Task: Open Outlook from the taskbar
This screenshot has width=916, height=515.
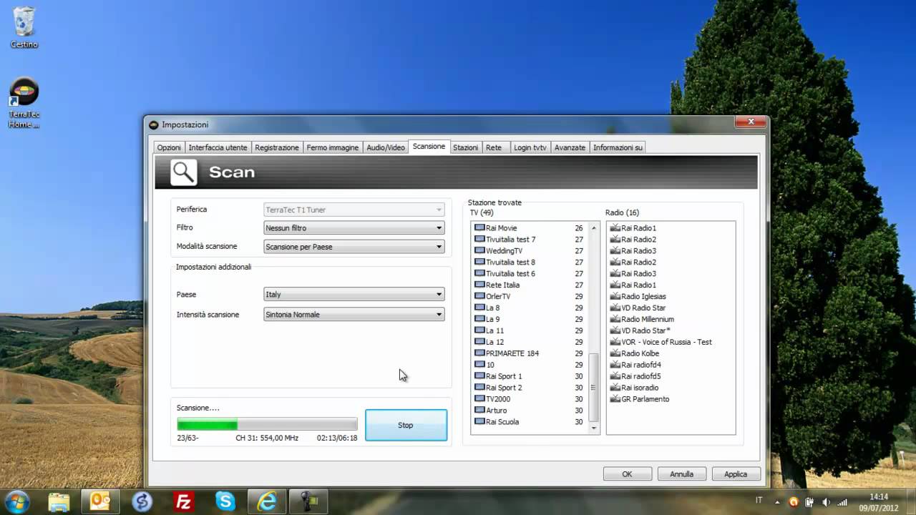Action: coord(100,501)
